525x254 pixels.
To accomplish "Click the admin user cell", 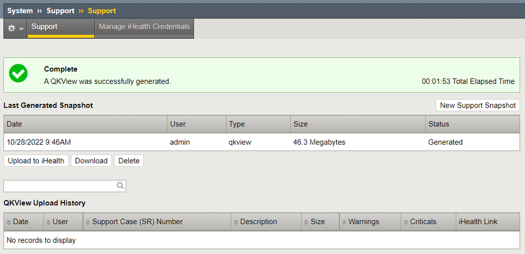I will click(180, 142).
